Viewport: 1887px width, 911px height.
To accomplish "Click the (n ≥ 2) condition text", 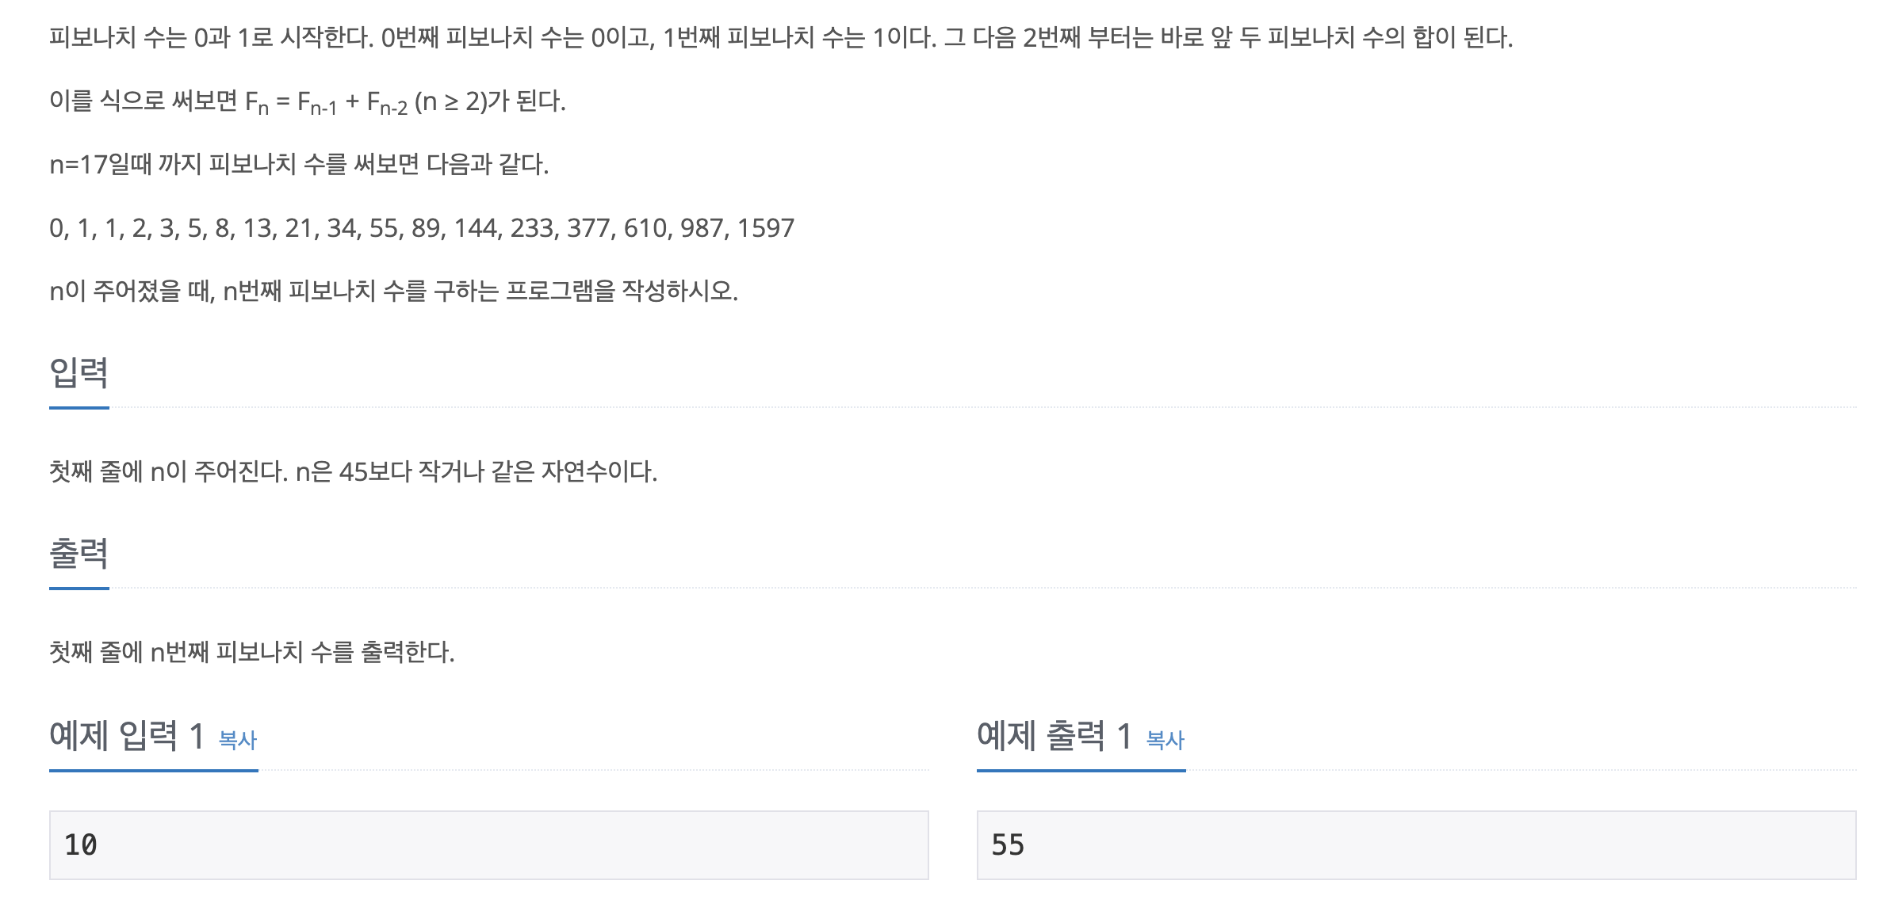I will (450, 101).
